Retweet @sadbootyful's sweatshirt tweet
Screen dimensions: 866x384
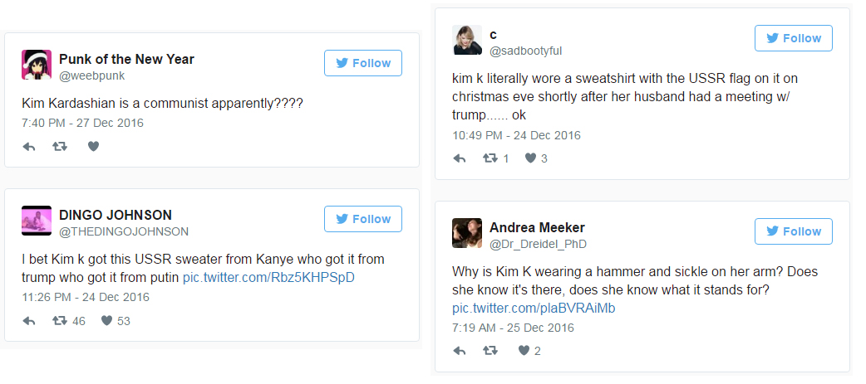(490, 158)
